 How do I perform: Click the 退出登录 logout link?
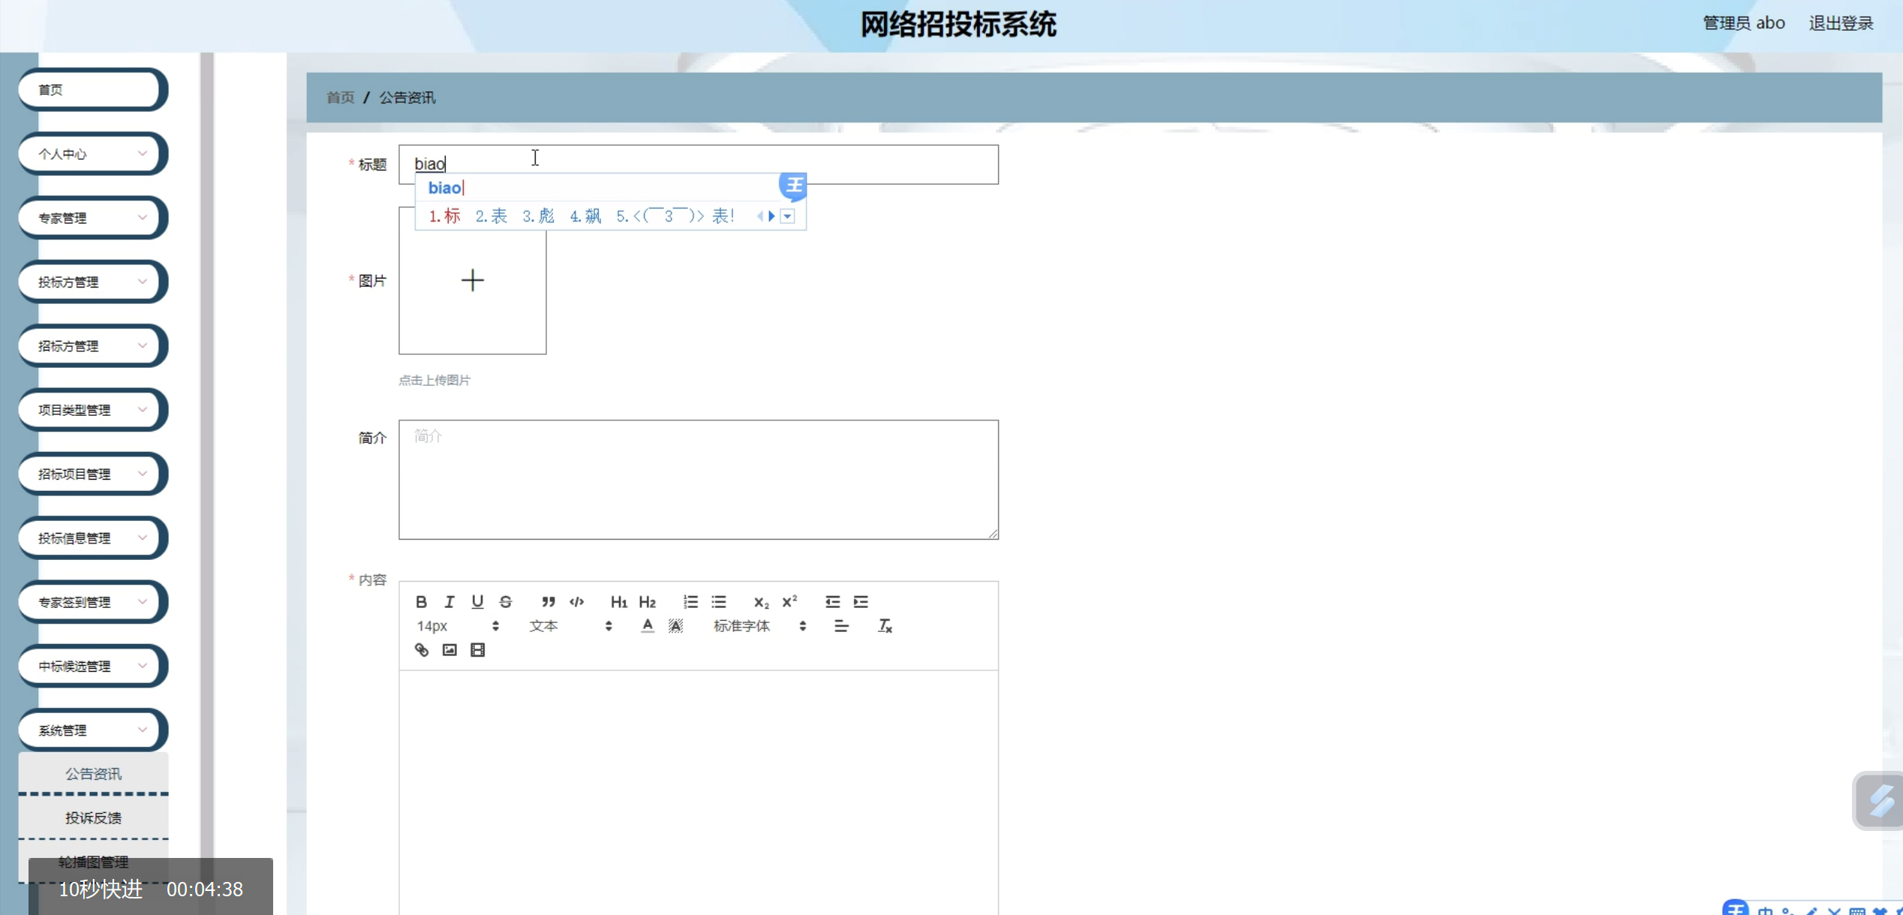[1840, 23]
